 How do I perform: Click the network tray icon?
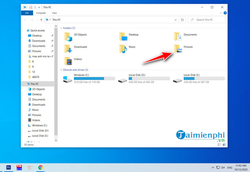[218, 167]
